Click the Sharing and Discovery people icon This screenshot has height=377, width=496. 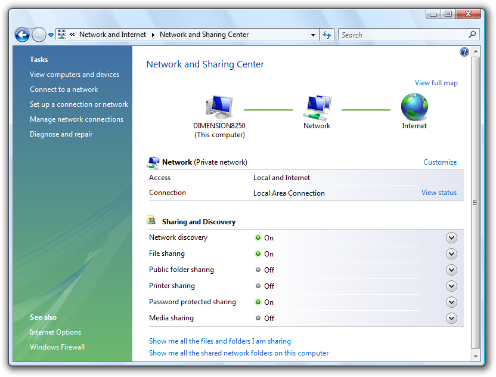click(x=151, y=220)
